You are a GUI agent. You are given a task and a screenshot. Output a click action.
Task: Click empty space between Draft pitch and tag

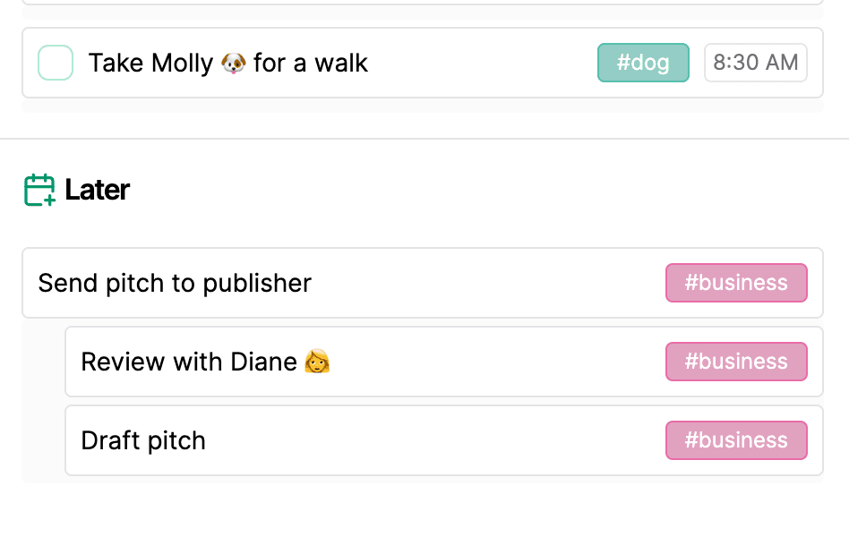pyautogui.click(x=430, y=440)
